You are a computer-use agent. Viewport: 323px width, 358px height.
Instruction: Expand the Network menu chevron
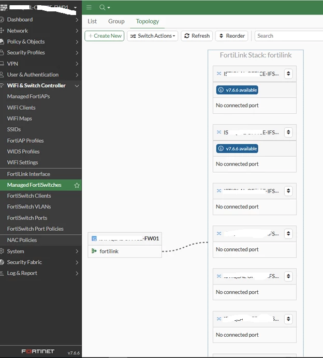pyautogui.click(x=77, y=31)
